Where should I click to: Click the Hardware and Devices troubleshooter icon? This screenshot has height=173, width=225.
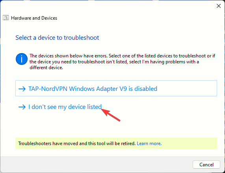pos(6,18)
